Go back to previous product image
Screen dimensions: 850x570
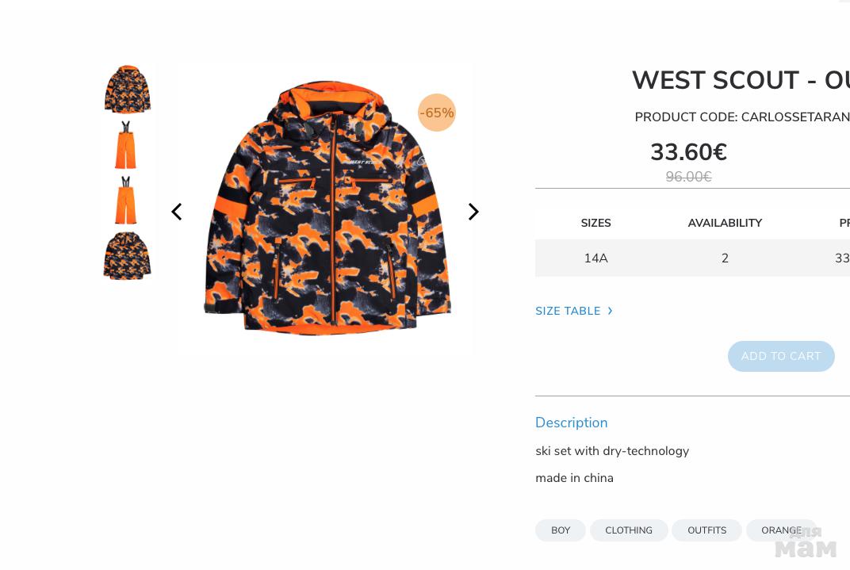(177, 212)
